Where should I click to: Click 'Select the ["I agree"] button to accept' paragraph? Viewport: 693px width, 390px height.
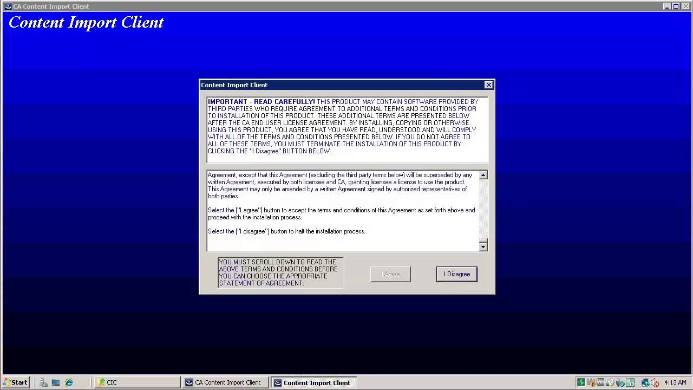coord(342,213)
